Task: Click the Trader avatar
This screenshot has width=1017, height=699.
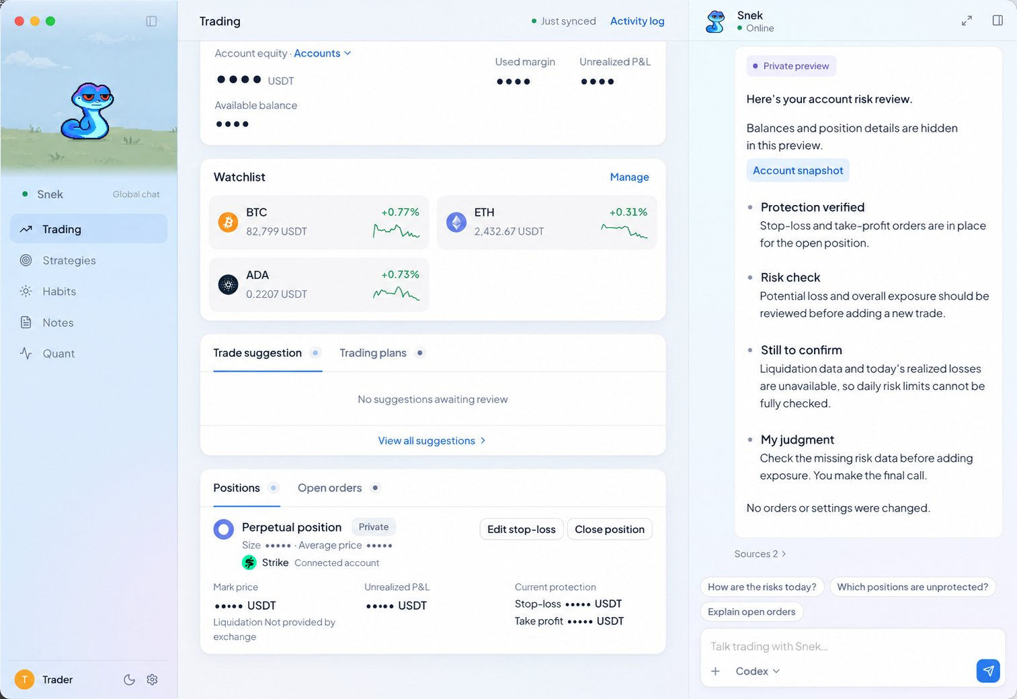Action: [24, 680]
